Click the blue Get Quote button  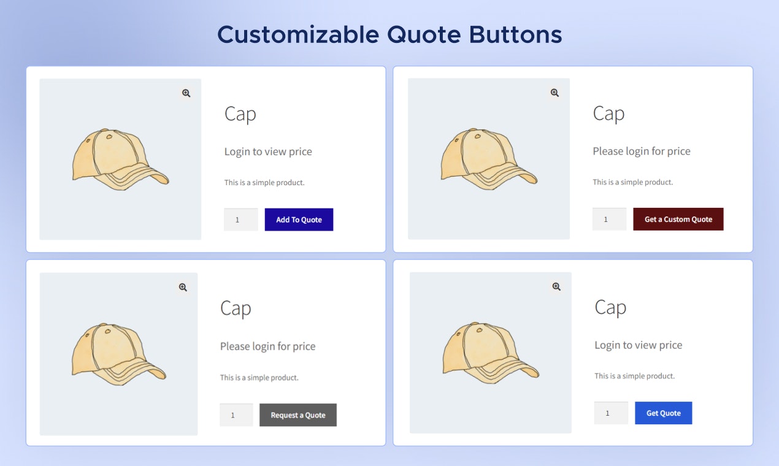click(x=663, y=413)
